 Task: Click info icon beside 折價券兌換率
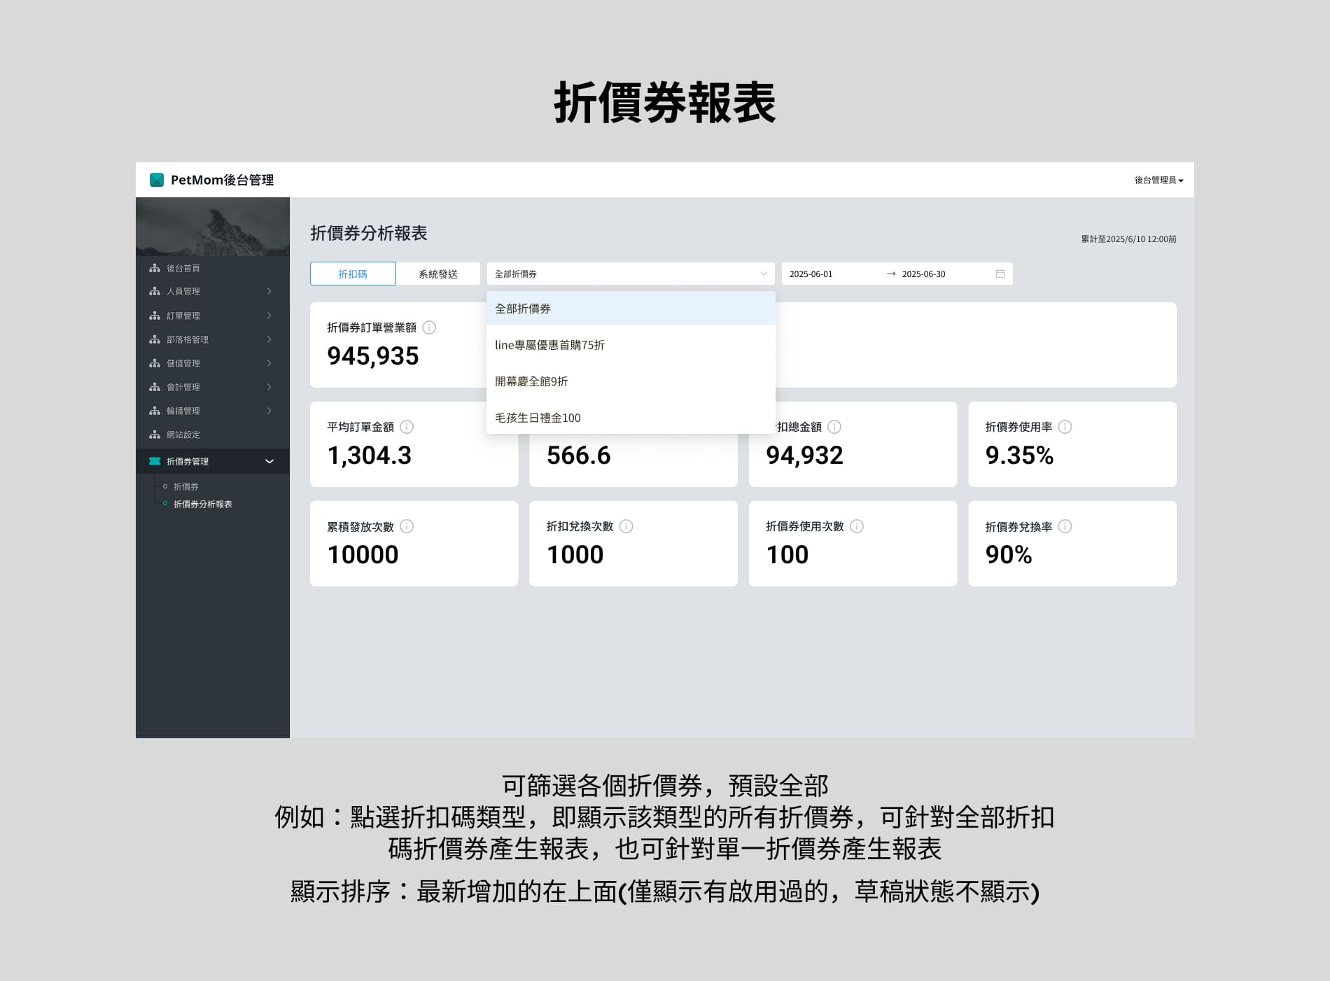(x=1065, y=526)
